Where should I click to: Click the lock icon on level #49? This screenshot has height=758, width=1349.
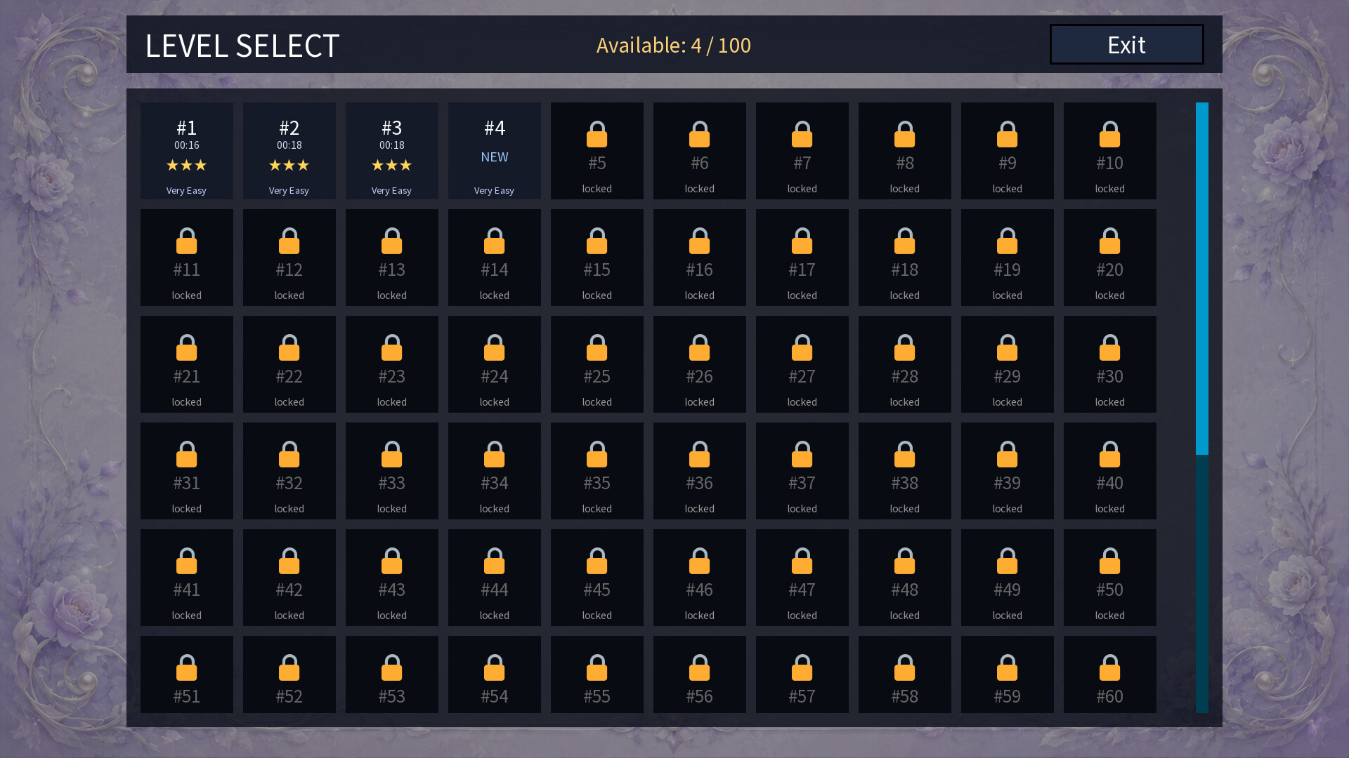1008,561
